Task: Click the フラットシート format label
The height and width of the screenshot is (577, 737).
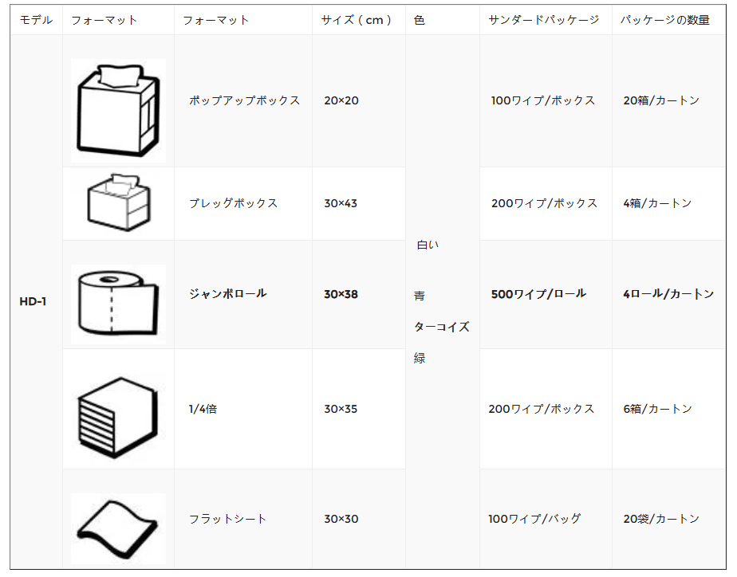Action: 228,519
